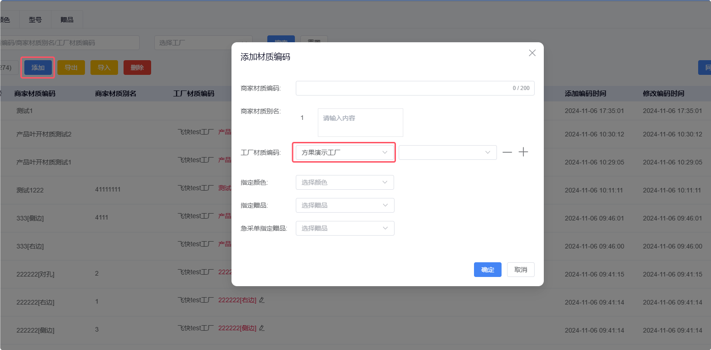711x350 pixels.
Task: Click the plus icon to add factory row
Action: 523,152
